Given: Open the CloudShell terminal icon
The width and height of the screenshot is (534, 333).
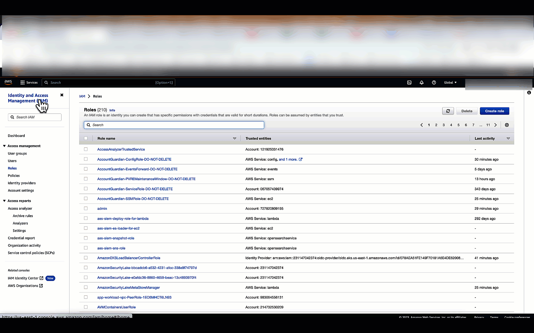Looking at the screenshot, I should (x=409, y=83).
